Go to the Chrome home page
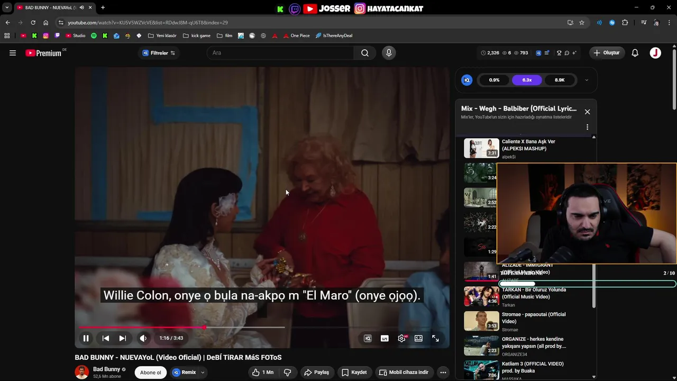Screen dimensions: 677x381 click(45, 23)
